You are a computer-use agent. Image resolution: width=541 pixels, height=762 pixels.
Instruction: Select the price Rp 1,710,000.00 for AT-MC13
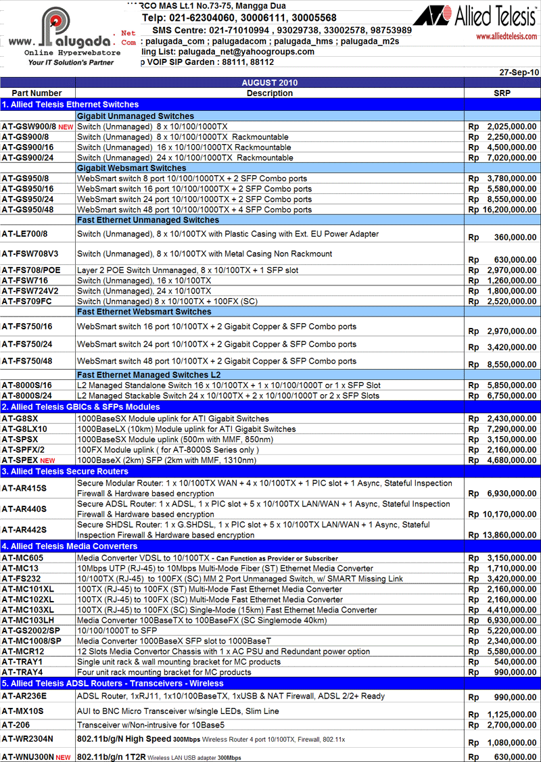(502, 569)
